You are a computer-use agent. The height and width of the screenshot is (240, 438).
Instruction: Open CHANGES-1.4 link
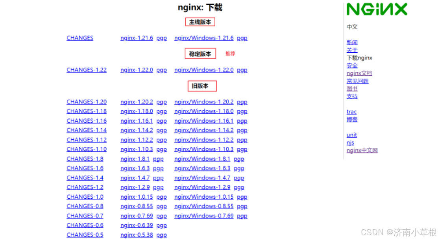click(x=85, y=178)
